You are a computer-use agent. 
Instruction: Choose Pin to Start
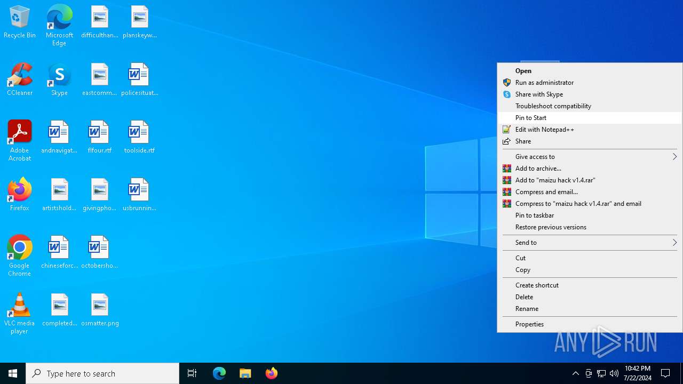coord(590,118)
